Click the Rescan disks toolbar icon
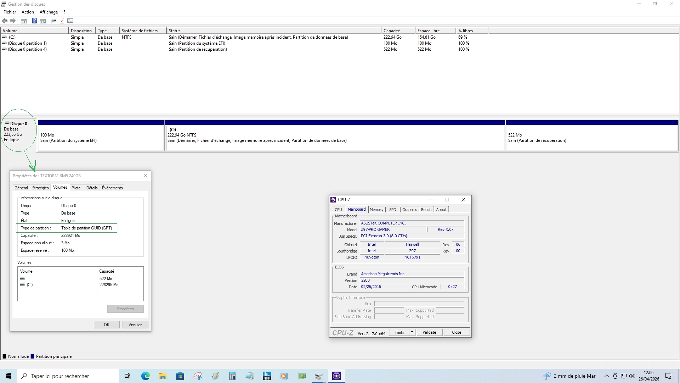 tap(53, 21)
